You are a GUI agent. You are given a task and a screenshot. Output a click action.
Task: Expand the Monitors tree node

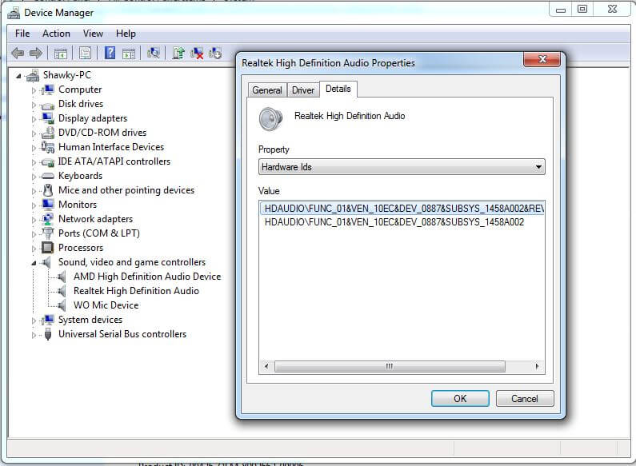(34, 205)
